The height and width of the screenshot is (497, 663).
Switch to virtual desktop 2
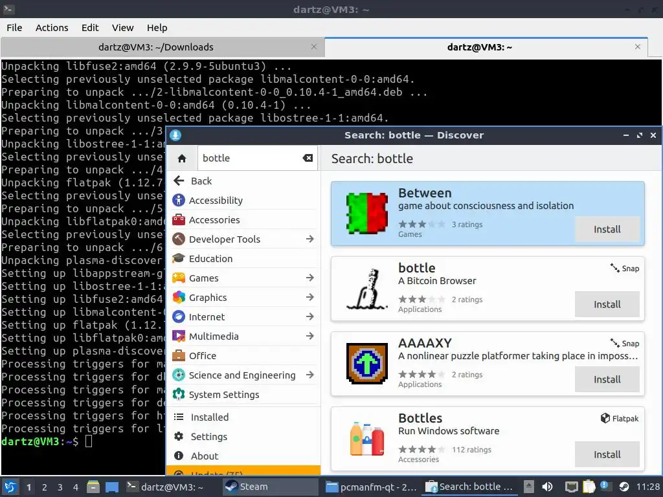tap(45, 487)
